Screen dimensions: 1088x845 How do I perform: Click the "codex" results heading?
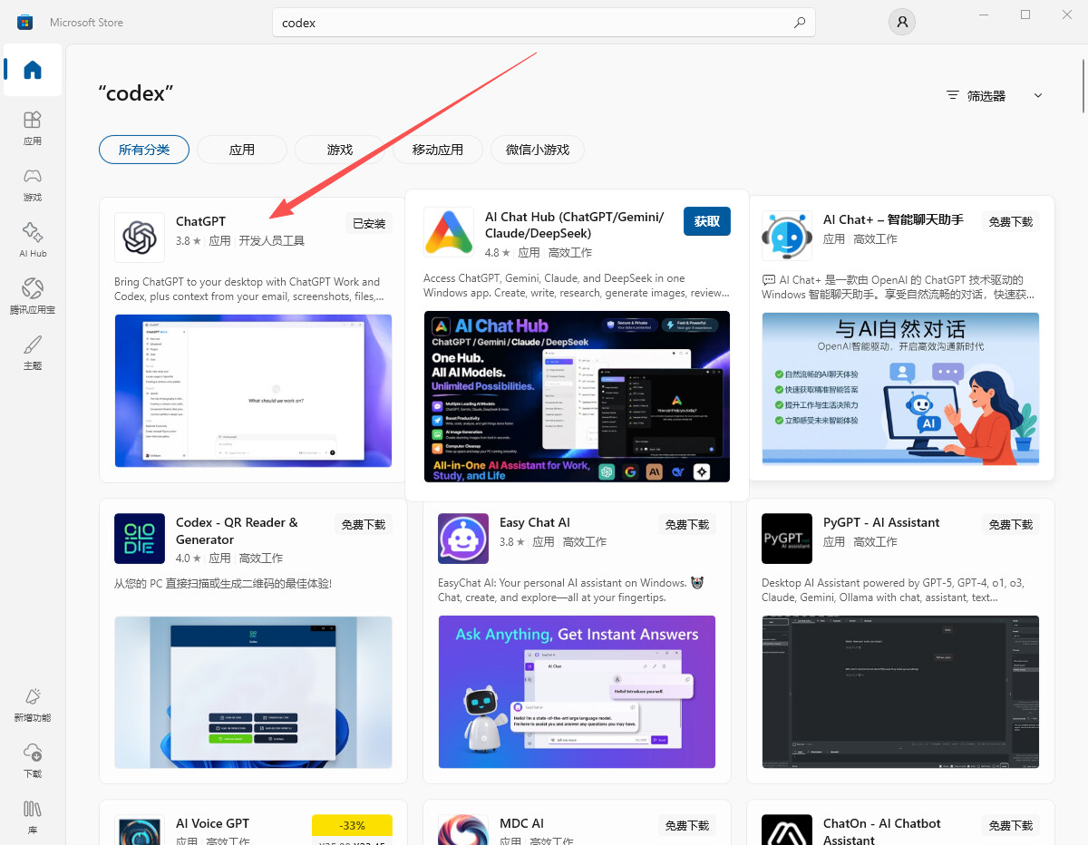click(x=135, y=93)
